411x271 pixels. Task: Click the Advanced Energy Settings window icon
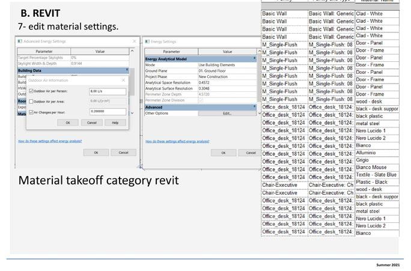20,41
